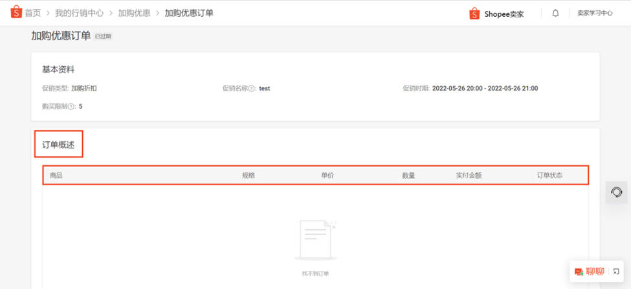This screenshot has height=289, width=631.
Task: Click the 单价 column header
Action: (x=327, y=176)
